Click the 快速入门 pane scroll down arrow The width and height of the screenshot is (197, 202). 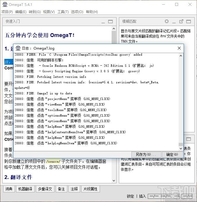[x=114, y=181]
